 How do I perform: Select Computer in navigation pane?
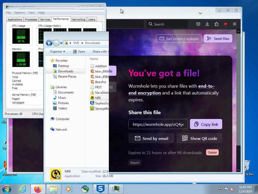(60, 119)
